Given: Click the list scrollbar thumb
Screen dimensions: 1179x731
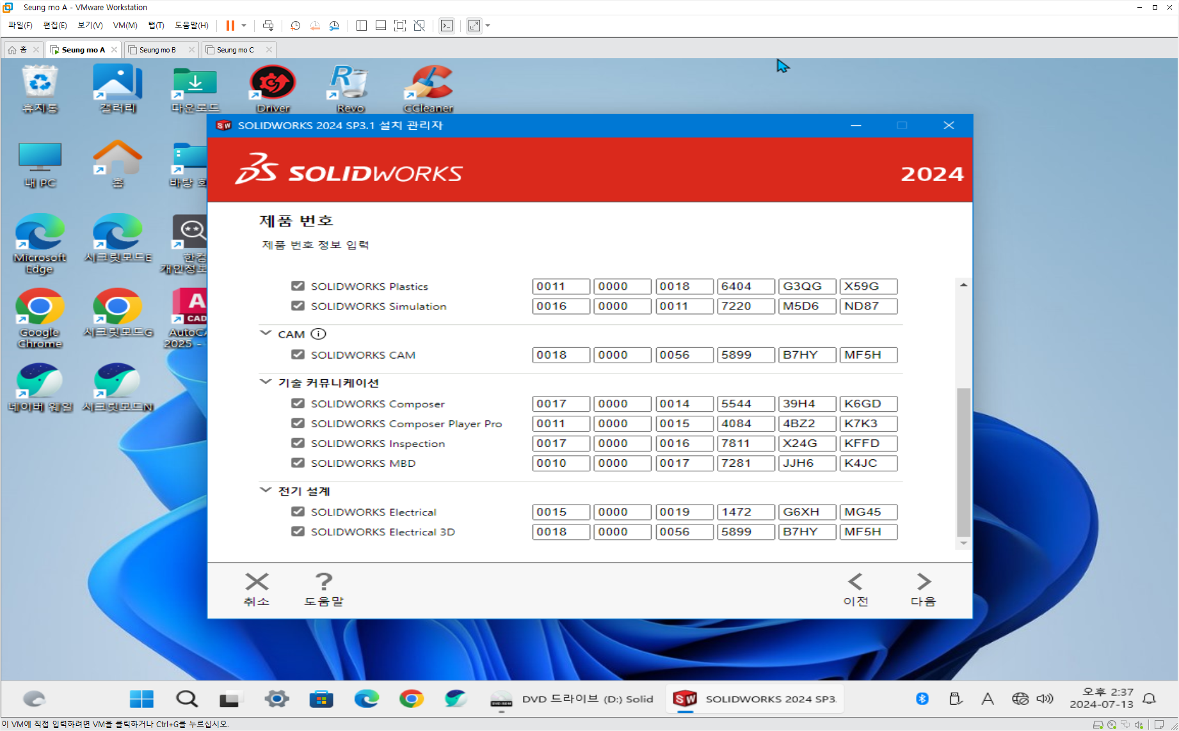Looking at the screenshot, I should pyautogui.click(x=963, y=462).
